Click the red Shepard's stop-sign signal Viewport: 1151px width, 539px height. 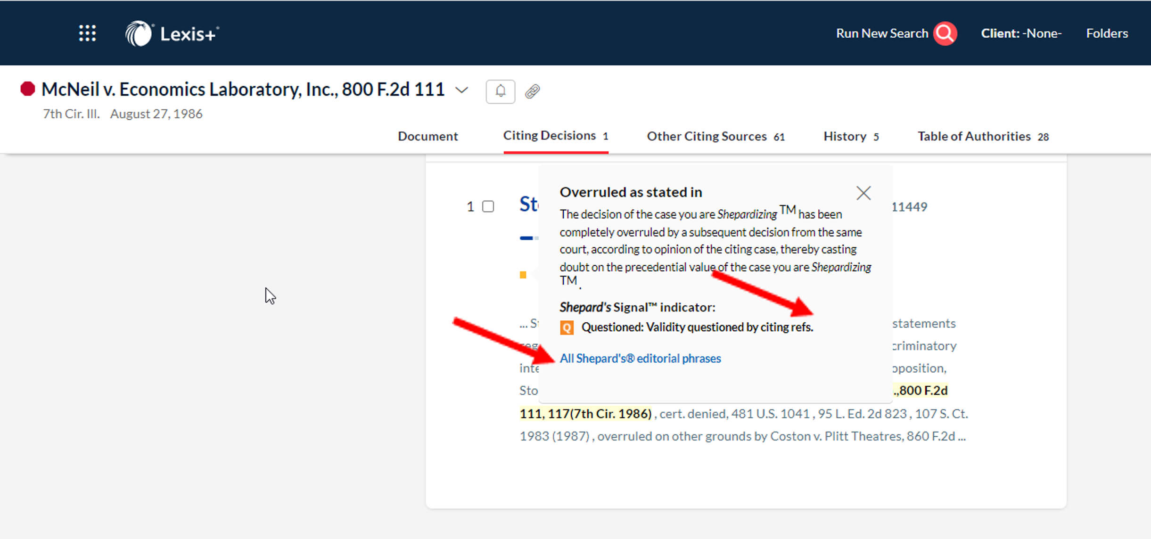(28, 89)
